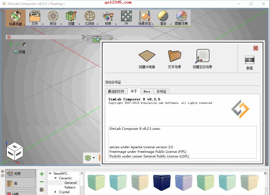Open selection mode dropdown arrow beside green cube

coord(94,158)
